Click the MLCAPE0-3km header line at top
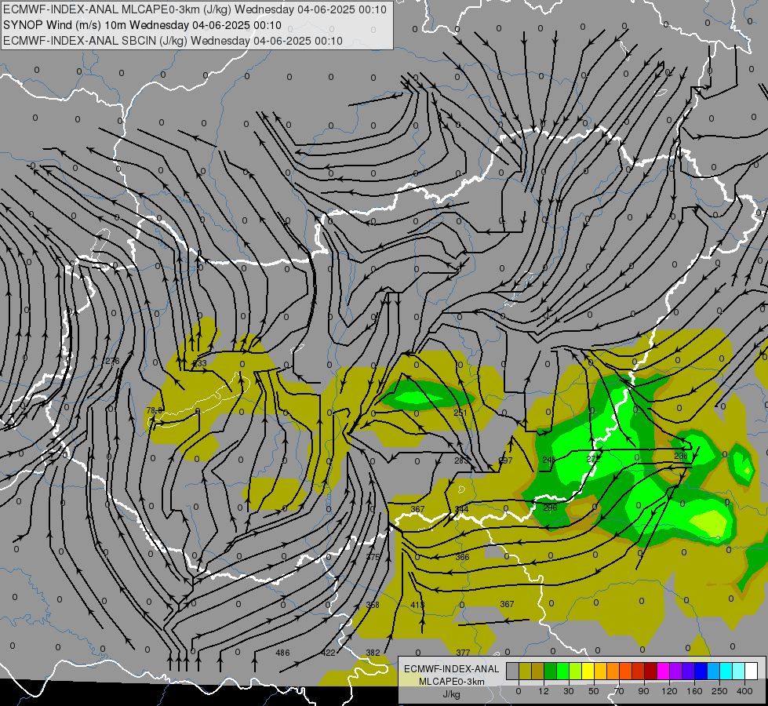The height and width of the screenshot is (706, 768). [195, 9]
